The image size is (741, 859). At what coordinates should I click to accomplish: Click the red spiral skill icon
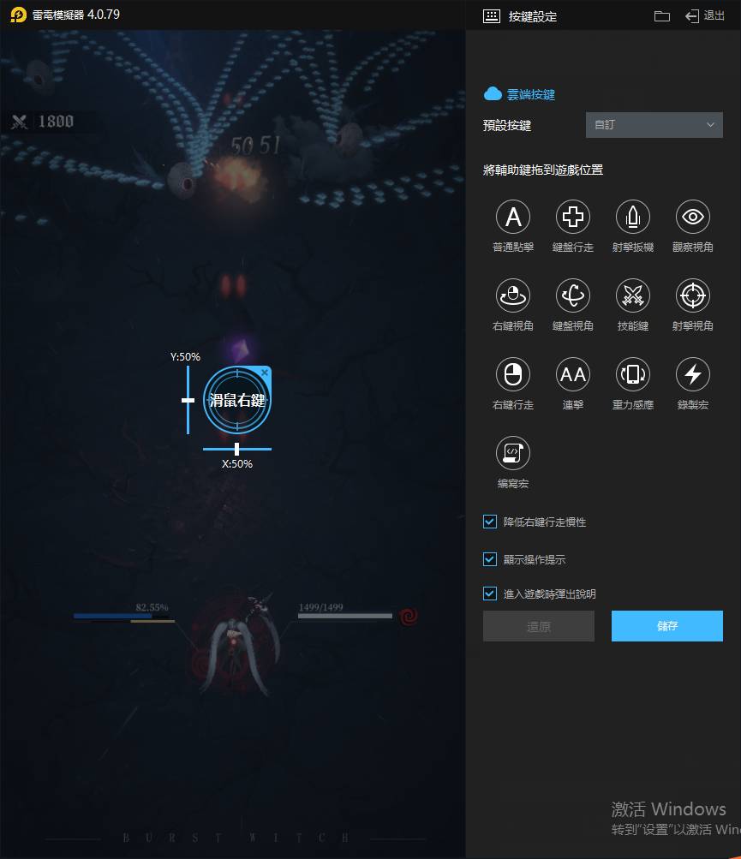click(409, 617)
